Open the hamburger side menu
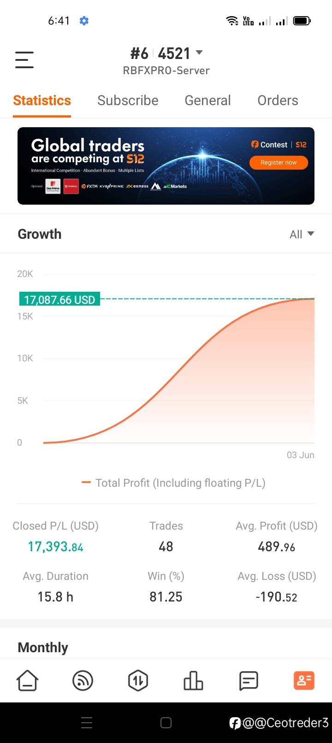Image resolution: width=332 pixels, height=743 pixels. coord(24,60)
